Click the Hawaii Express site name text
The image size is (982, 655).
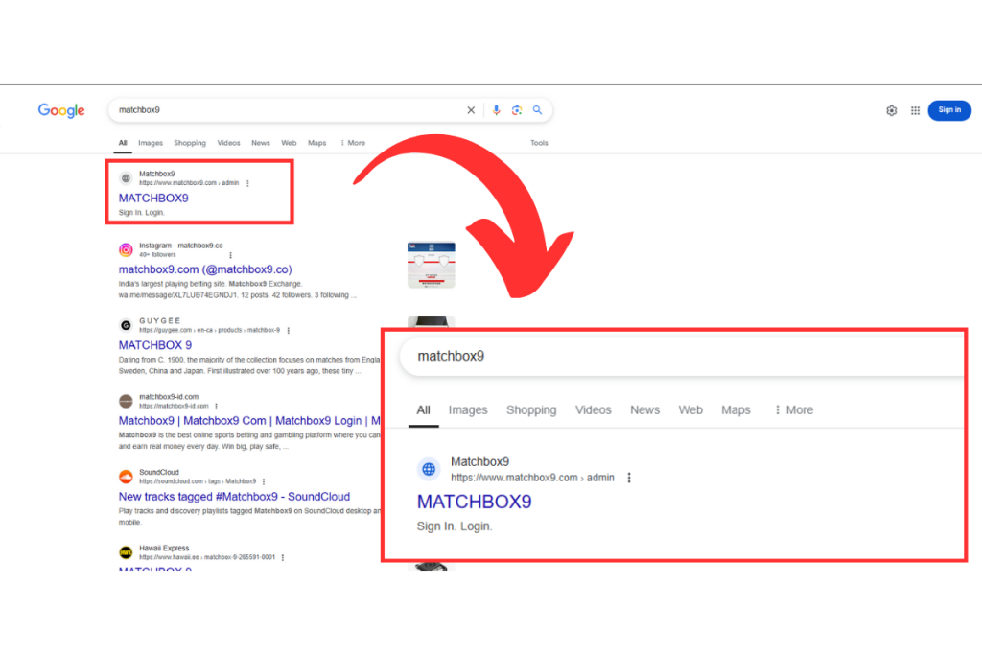164,548
